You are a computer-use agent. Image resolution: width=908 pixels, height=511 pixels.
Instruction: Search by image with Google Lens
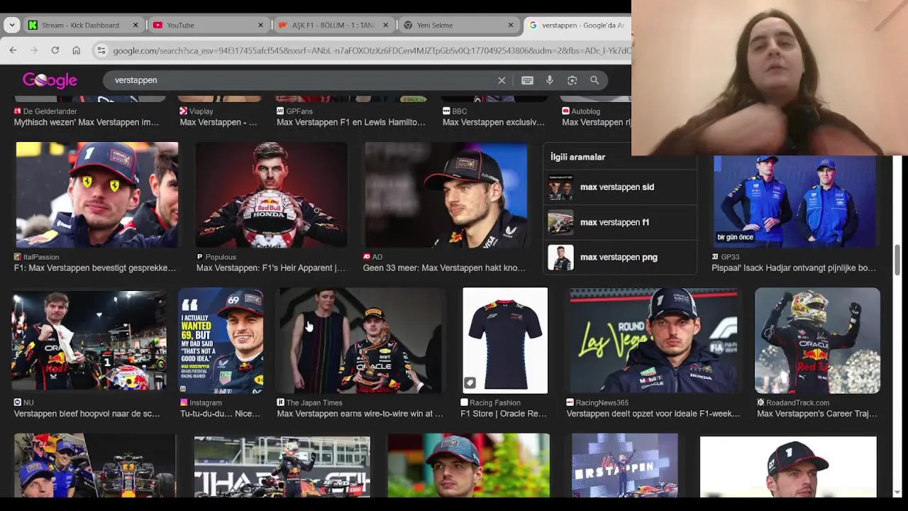tap(572, 80)
